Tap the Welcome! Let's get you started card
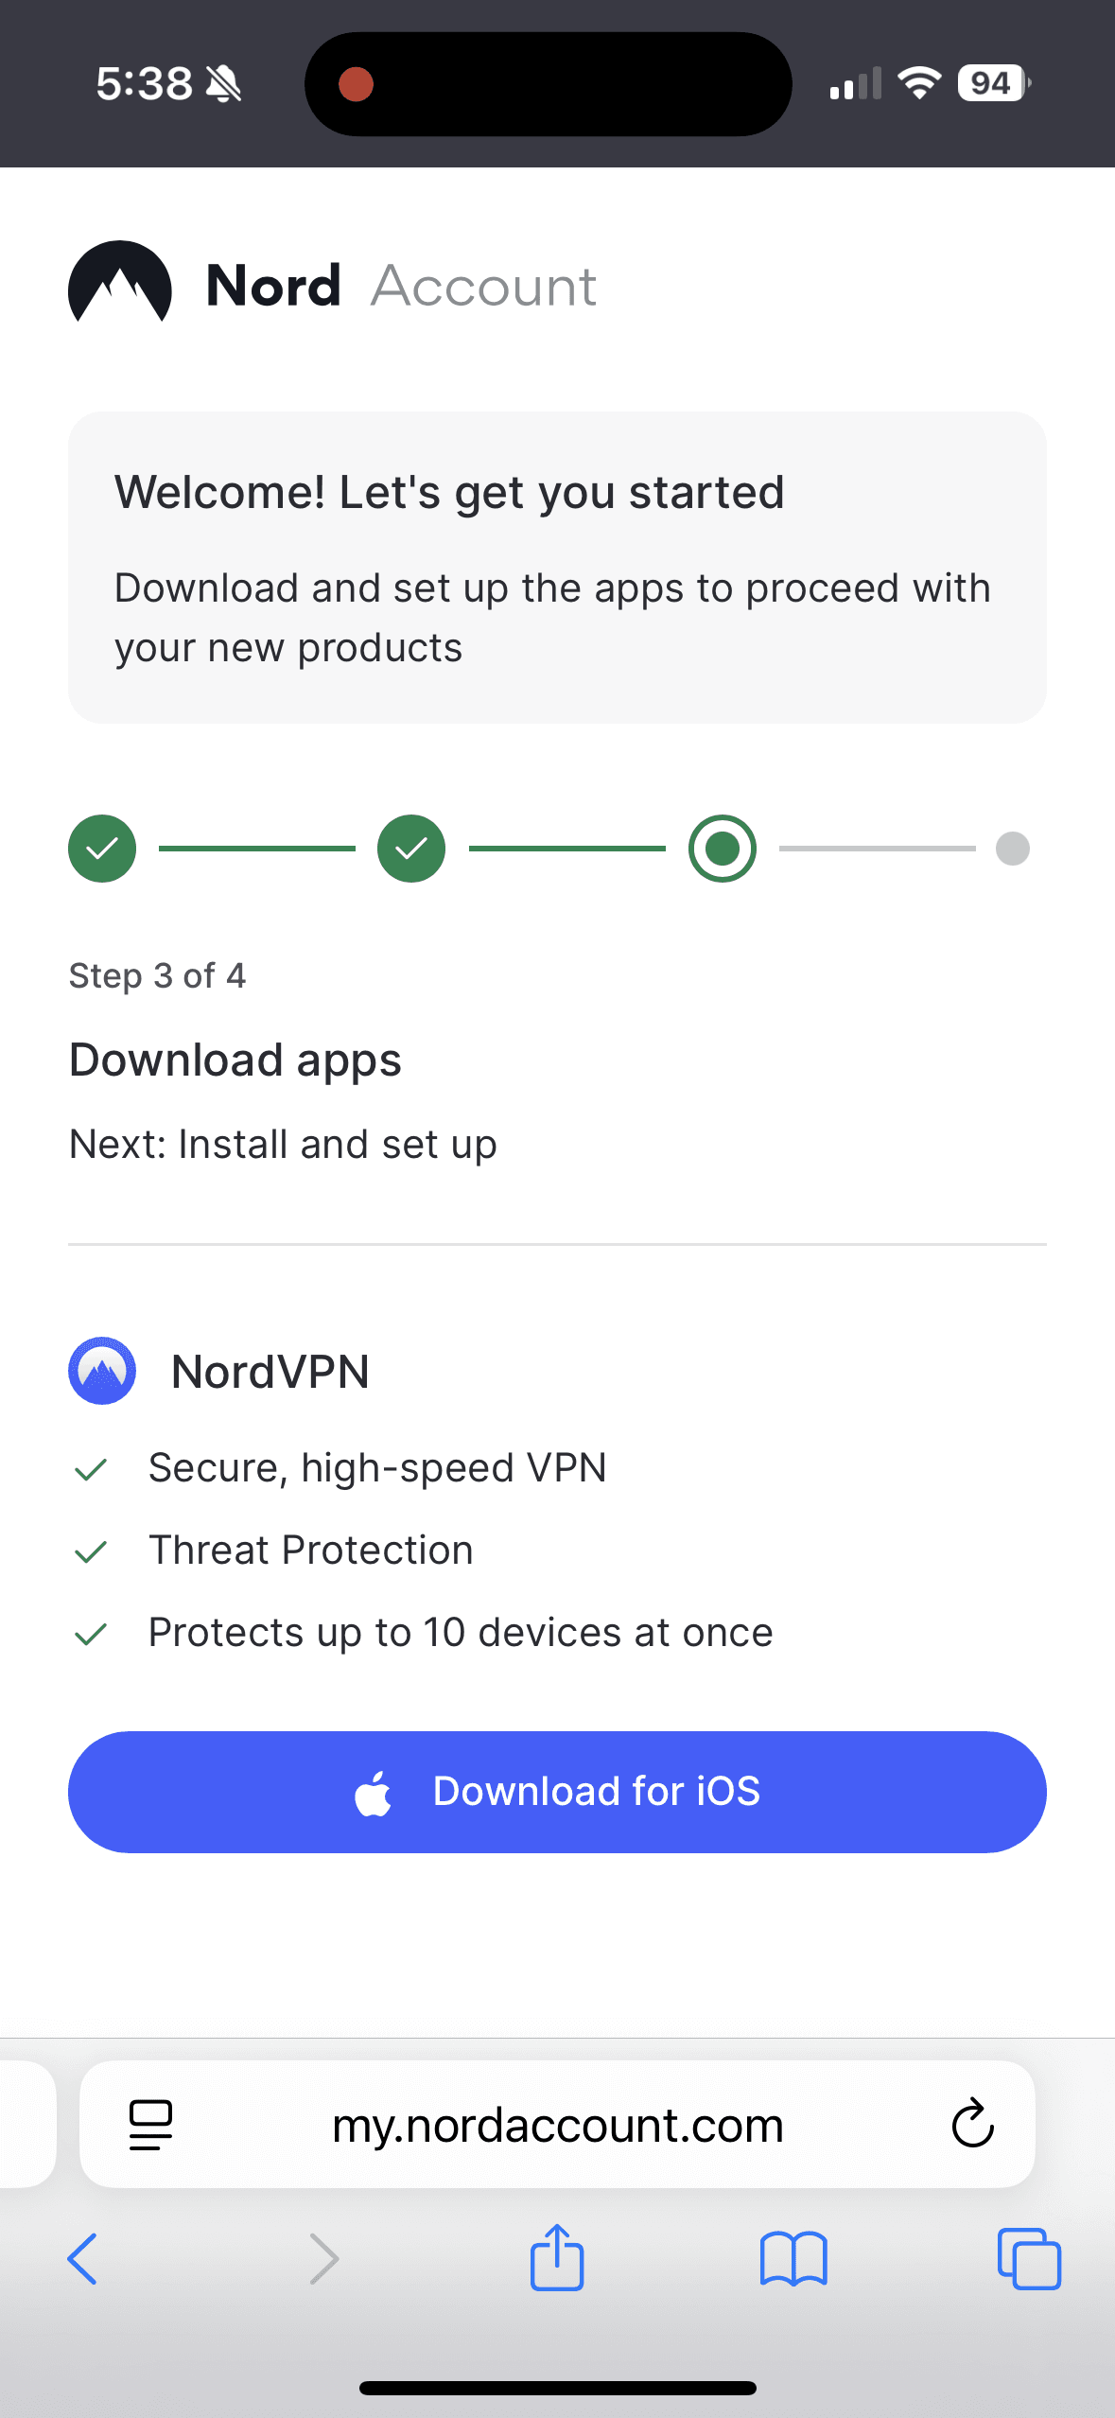This screenshot has height=2418, width=1115. [x=557, y=568]
